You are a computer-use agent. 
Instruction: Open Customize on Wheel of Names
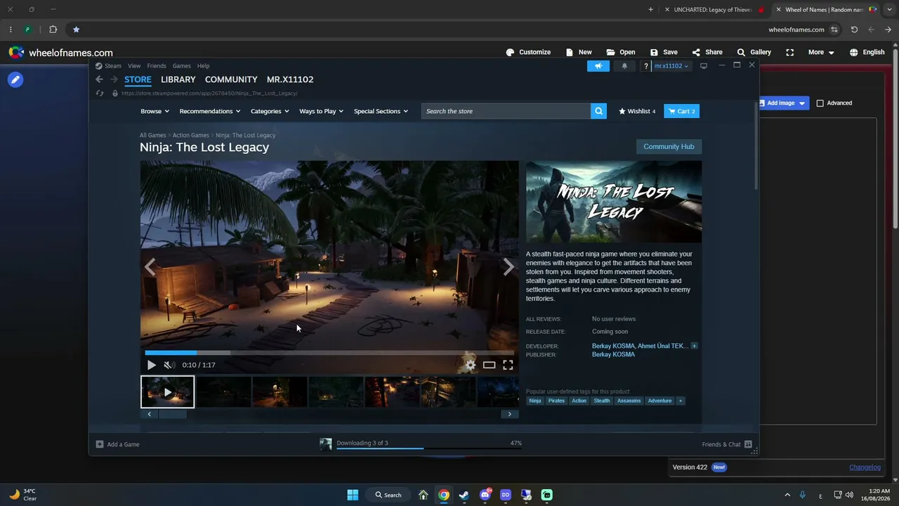point(528,52)
